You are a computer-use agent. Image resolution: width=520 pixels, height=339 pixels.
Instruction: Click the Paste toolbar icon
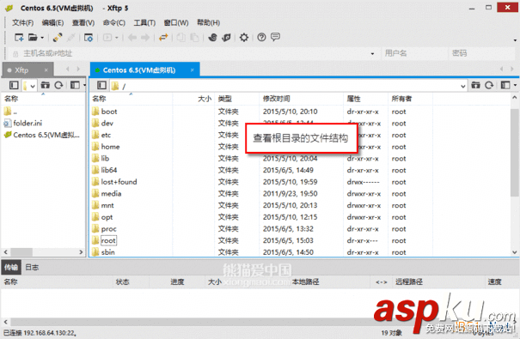tap(194, 38)
